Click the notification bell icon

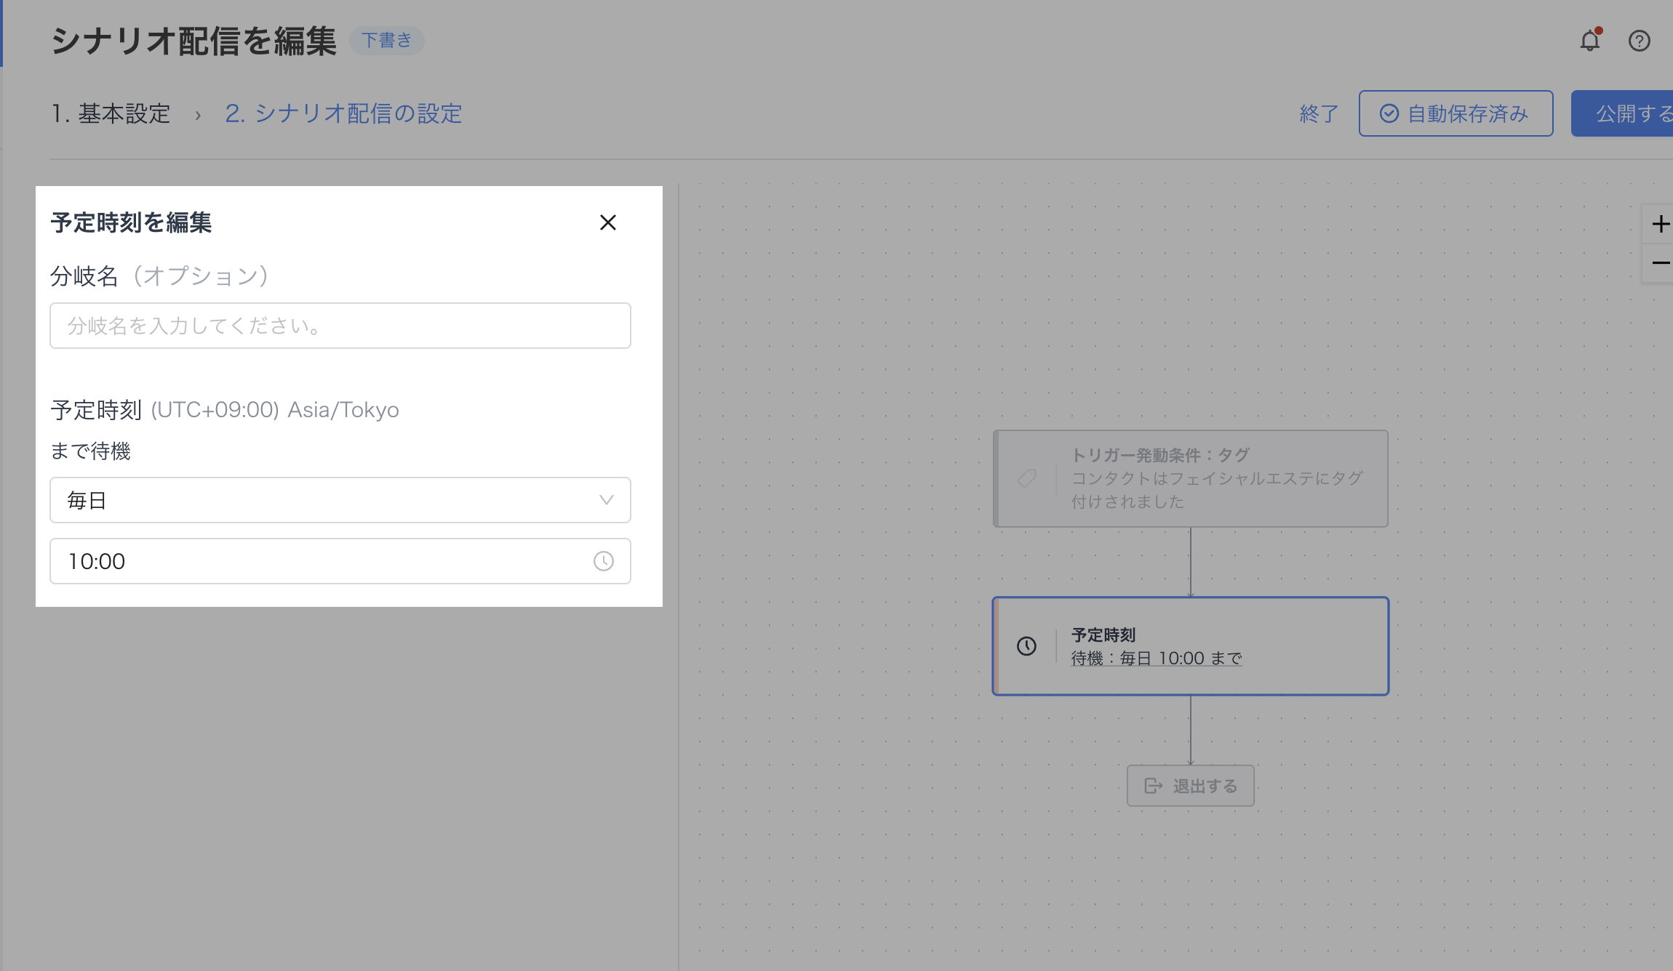coord(1589,41)
